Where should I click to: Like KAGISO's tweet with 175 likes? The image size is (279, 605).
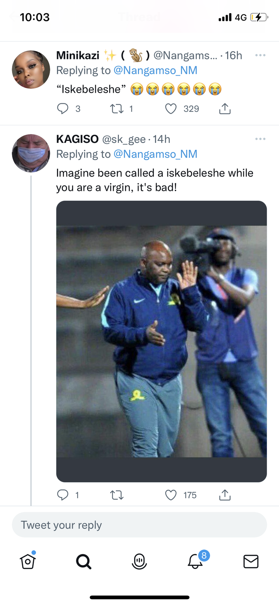(x=171, y=495)
